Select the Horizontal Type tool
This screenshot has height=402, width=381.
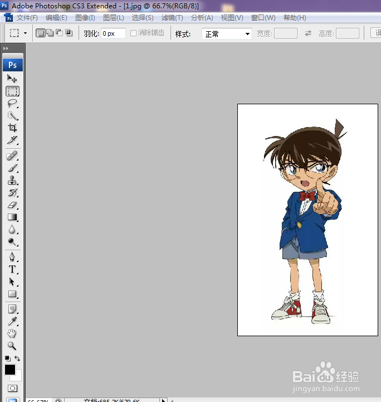12,269
